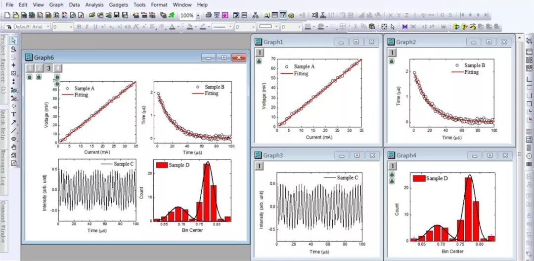Click the lock icon in Graph2 window
The height and width of the screenshot is (261, 534).
(392, 61)
